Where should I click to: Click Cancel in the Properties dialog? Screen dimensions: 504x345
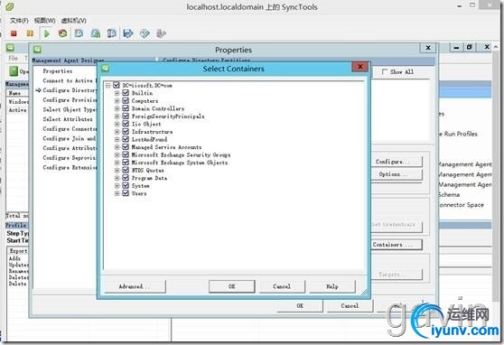click(x=350, y=305)
